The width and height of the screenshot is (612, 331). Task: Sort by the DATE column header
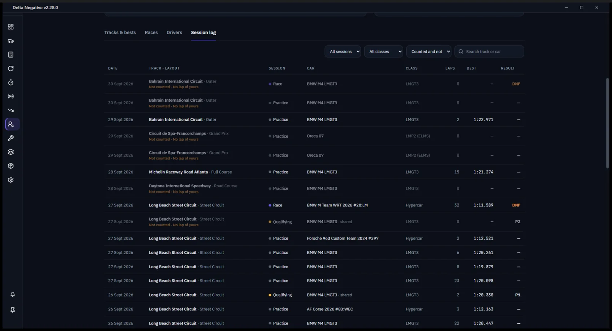tap(113, 68)
